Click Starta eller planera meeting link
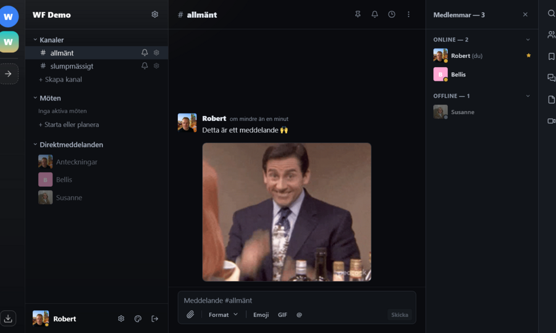This screenshot has height=333, width=556. (x=69, y=125)
